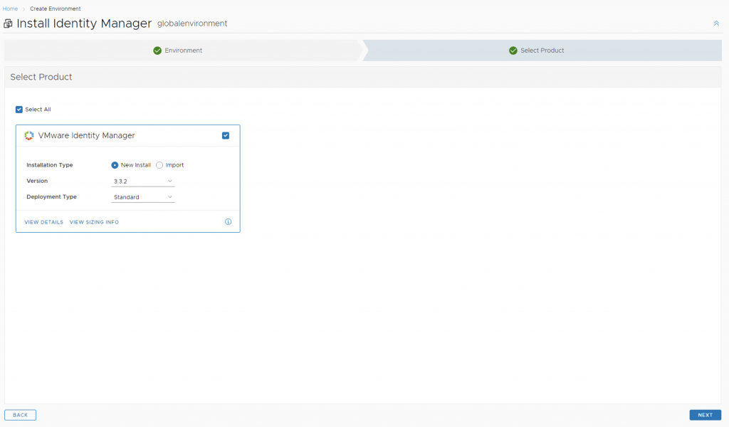
Task: Navigate to the Home breadcrumb
Action: coord(10,9)
